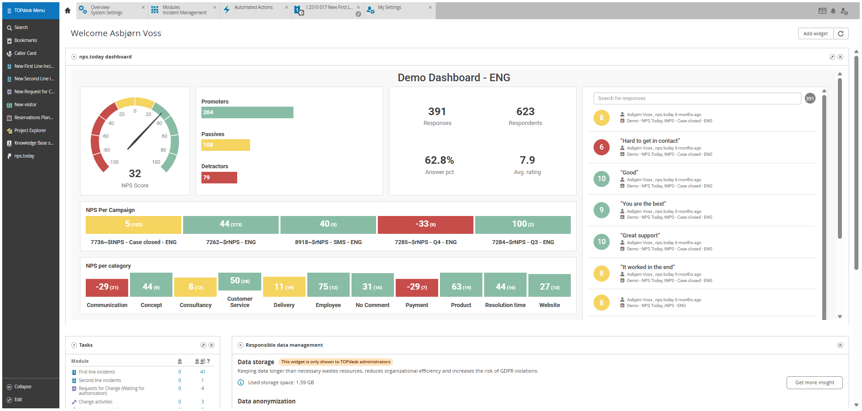Open the My Settings tab
This screenshot has height=411, width=862.
[389, 7]
